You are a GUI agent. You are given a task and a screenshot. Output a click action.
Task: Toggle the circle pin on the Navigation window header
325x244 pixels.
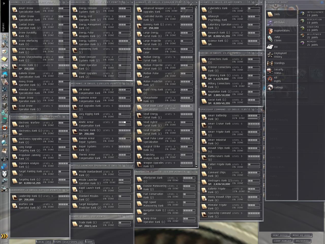coord(188,172)
